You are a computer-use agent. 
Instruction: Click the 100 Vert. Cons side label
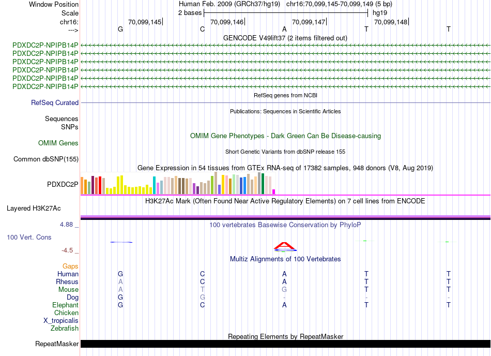(x=29, y=237)
